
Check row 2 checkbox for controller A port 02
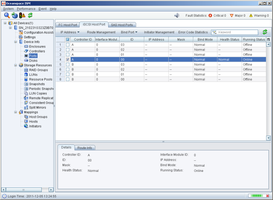[68, 50]
